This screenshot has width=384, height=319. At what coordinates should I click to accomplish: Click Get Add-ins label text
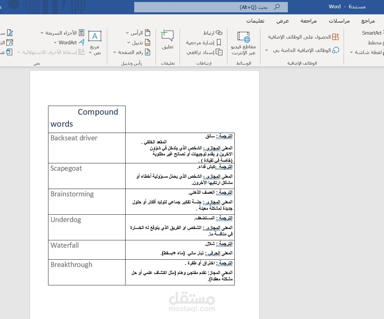point(299,37)
